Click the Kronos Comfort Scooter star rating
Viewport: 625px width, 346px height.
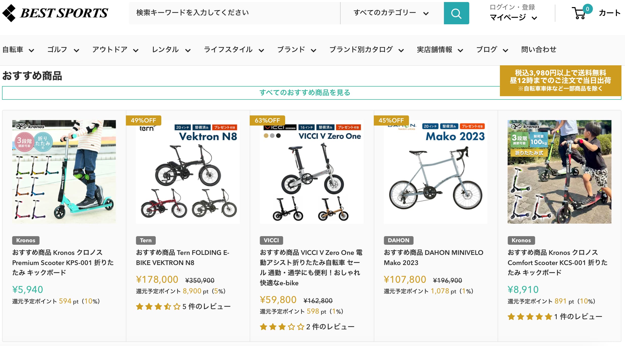(x=530, y=317)
